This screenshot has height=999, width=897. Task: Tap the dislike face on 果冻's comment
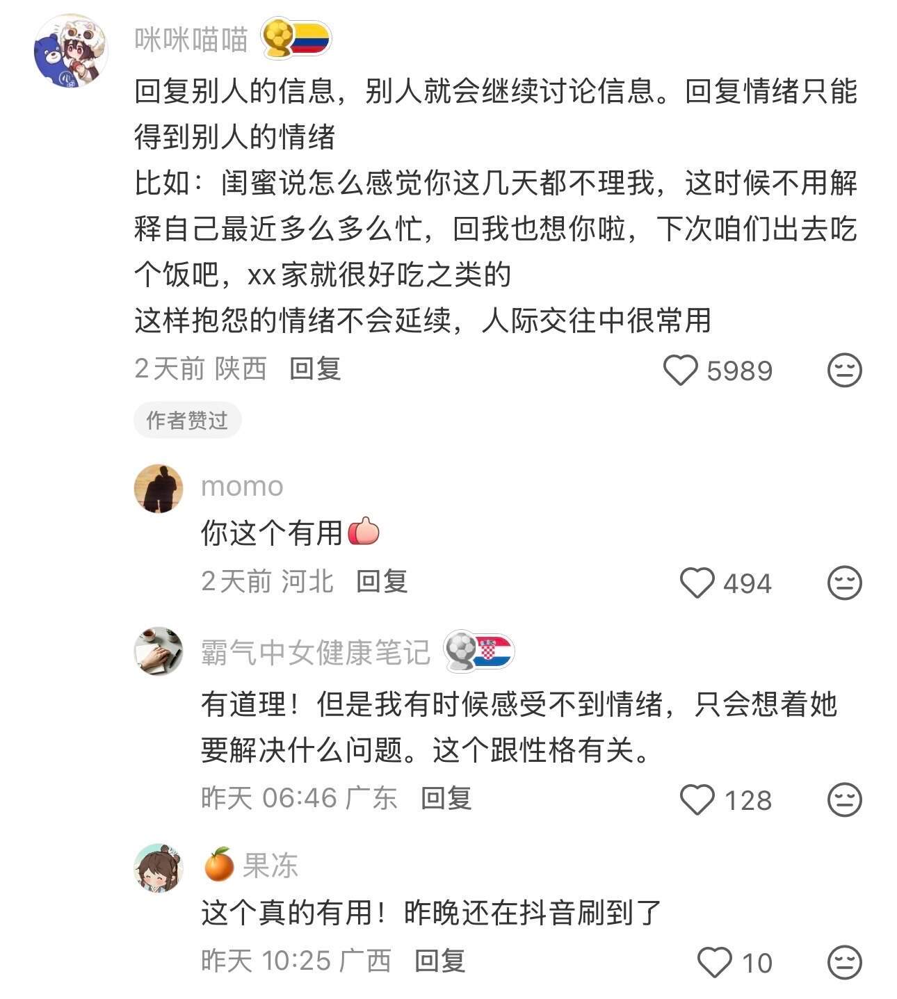coord(844,962)
